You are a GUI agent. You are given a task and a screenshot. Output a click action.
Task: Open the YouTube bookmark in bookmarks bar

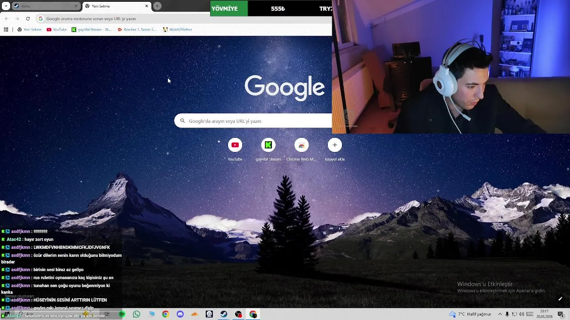tap(57, 29)
